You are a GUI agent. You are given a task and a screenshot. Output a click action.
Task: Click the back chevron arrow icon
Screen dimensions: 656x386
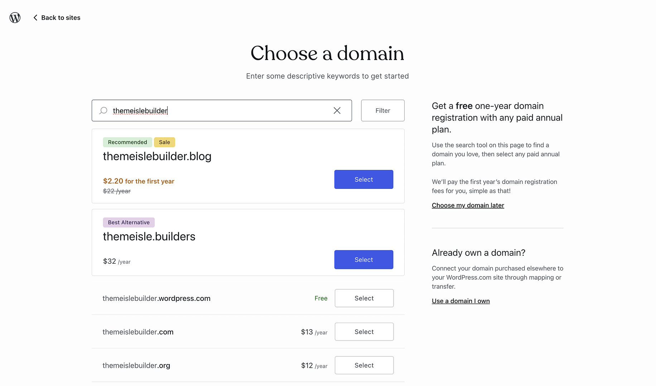[35, 17]
